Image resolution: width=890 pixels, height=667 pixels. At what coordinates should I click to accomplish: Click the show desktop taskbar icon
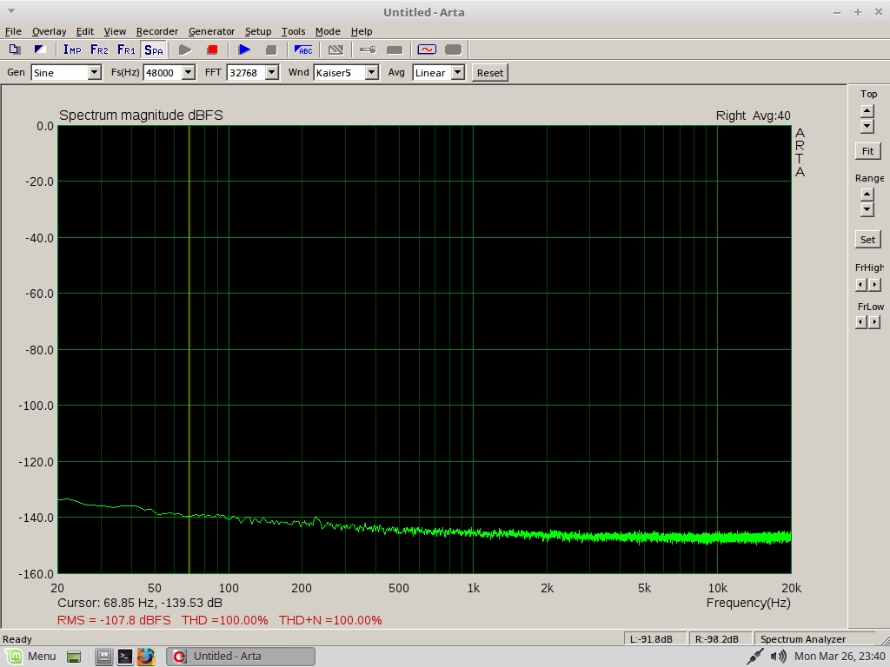(74, 657)
